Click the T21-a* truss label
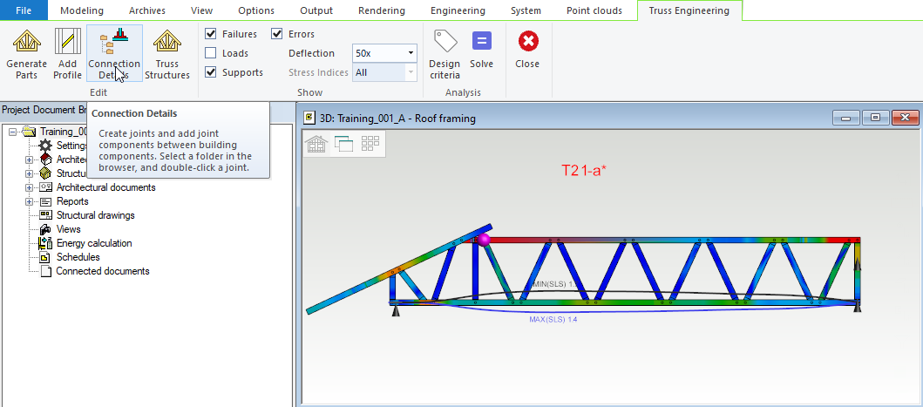 (x=583, y=171)
